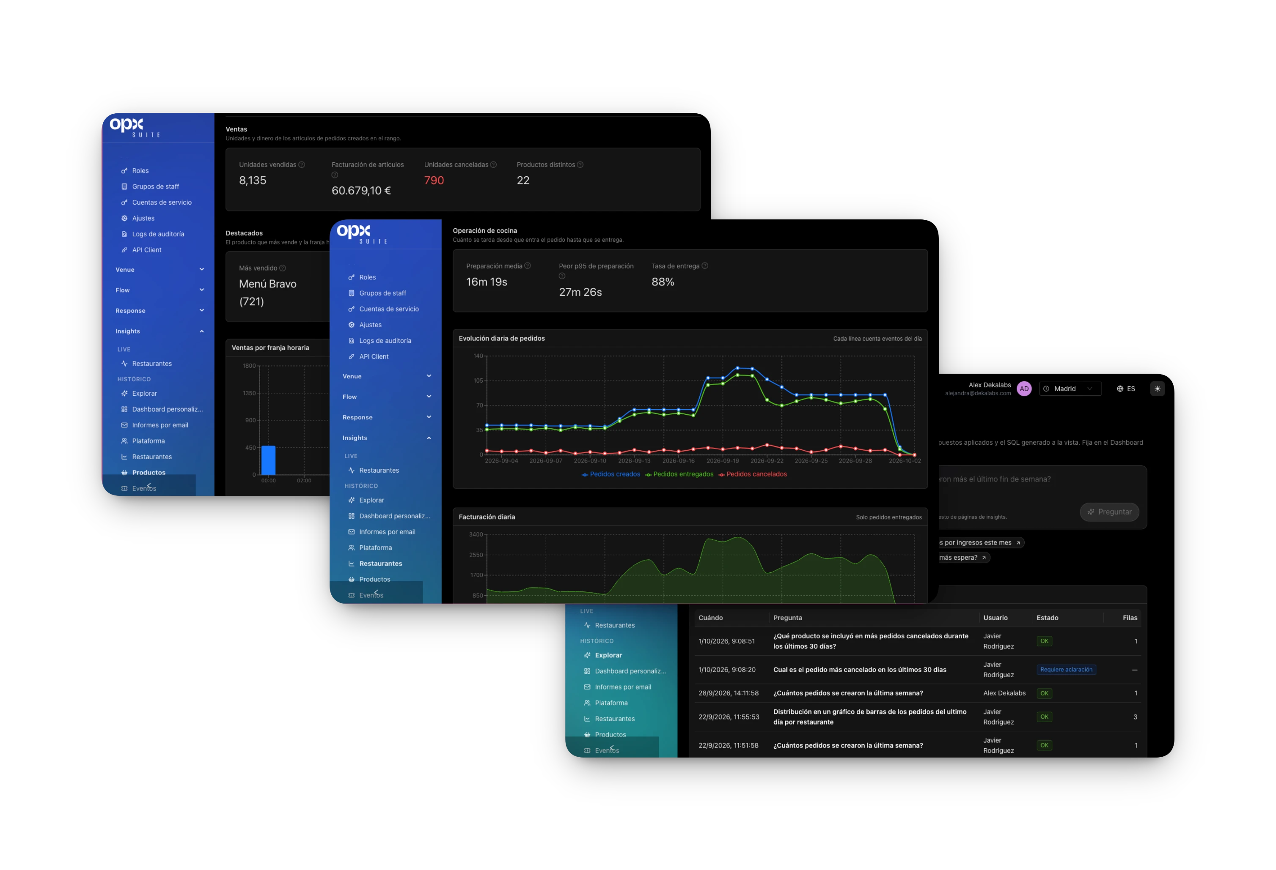The height and width of the screenshot is (870, 1276).
Task: Open '¿Qué producto se incluyó' question row
Action: [918, 641]
